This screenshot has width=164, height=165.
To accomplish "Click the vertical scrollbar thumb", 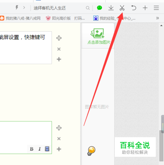I will 161,146.
